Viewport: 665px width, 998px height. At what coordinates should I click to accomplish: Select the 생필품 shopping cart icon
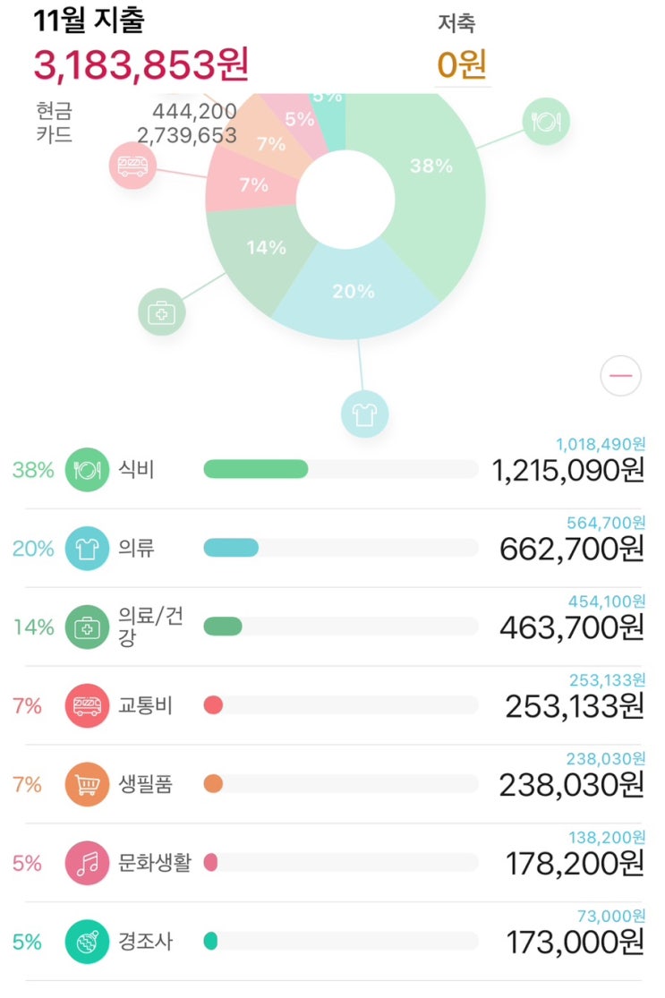pos(87,784)
